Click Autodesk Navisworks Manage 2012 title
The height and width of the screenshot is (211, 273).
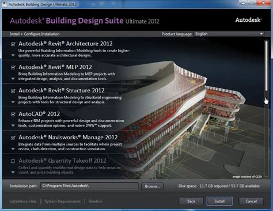(68, 137)
